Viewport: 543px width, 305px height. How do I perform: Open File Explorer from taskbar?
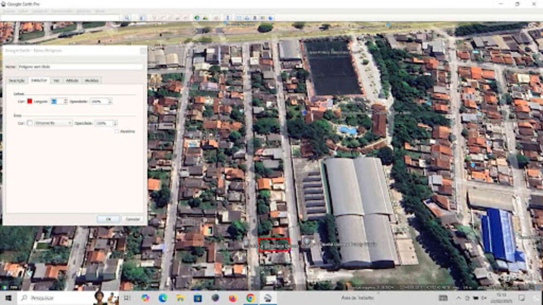coord(180,298)
